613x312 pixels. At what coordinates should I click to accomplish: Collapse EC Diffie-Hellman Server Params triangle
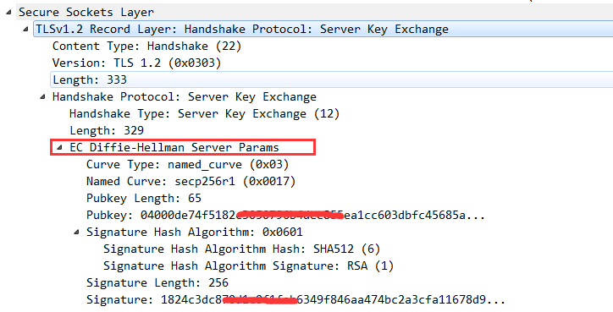(59, 147)
